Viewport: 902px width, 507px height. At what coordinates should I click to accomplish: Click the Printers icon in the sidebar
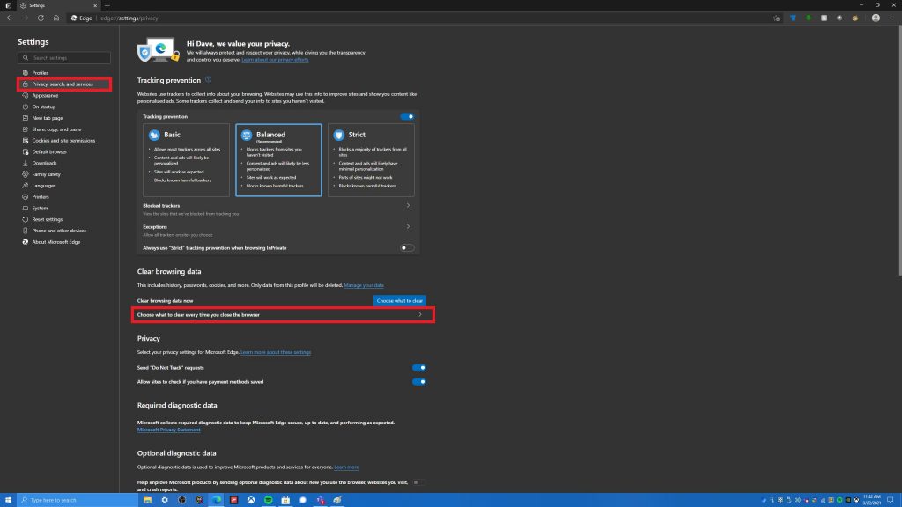[x=26, y=196]
